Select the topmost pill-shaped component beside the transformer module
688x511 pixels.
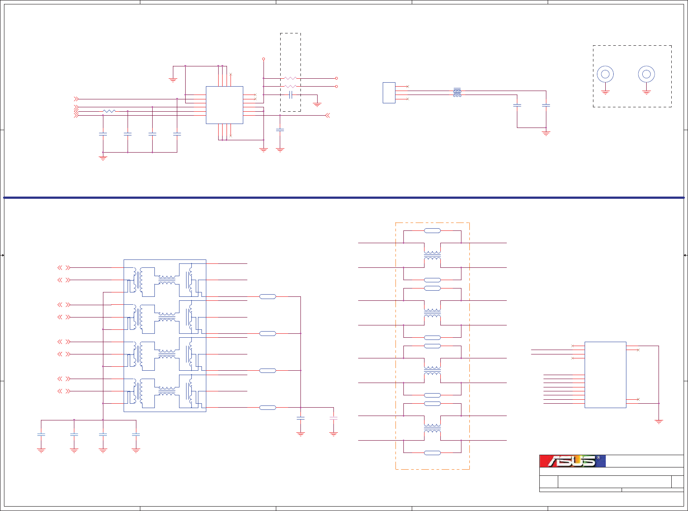click(x=268, y=297)
